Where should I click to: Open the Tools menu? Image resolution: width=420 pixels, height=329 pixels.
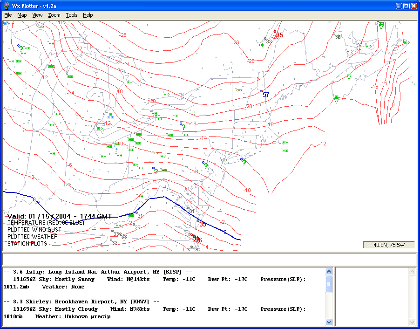point(72,15)
